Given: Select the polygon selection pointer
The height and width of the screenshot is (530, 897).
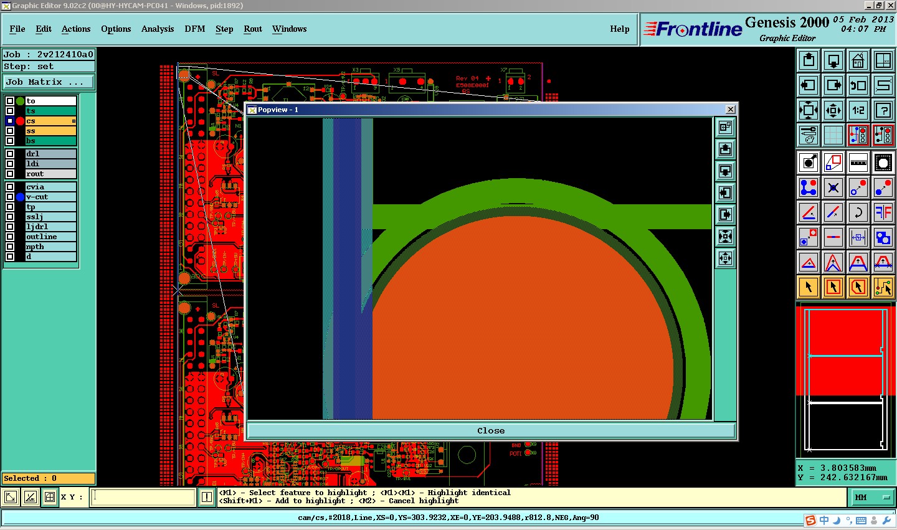Looking at the screenshot, I should click(858, 287).
